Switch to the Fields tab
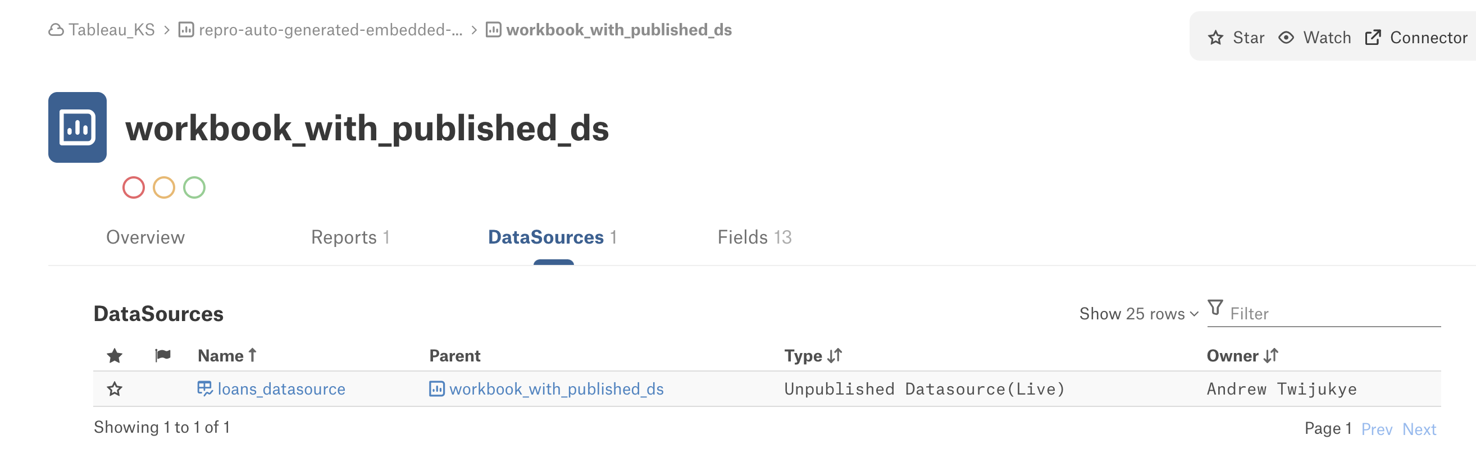The image size is (1476, 458). coord(754,237)
